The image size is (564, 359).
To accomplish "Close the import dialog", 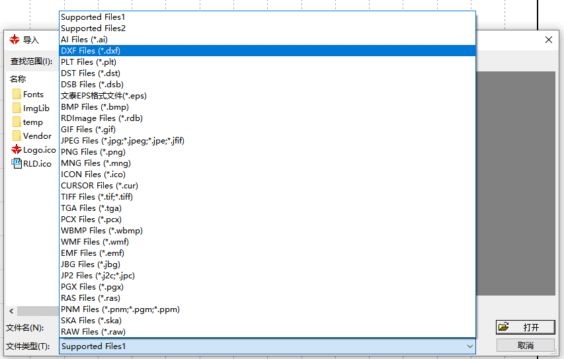I will click(548, 40).
